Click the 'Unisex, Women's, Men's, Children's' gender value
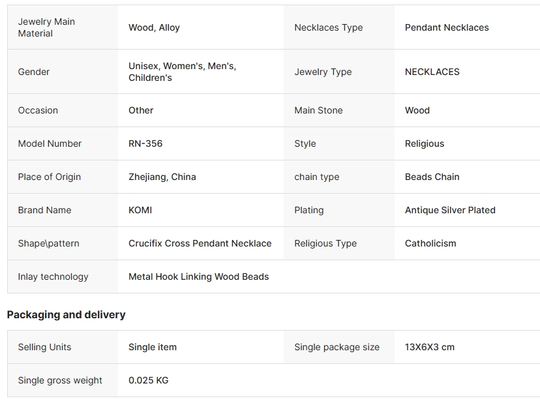Viewport: 540px width, 405px height. pos(182,72)
